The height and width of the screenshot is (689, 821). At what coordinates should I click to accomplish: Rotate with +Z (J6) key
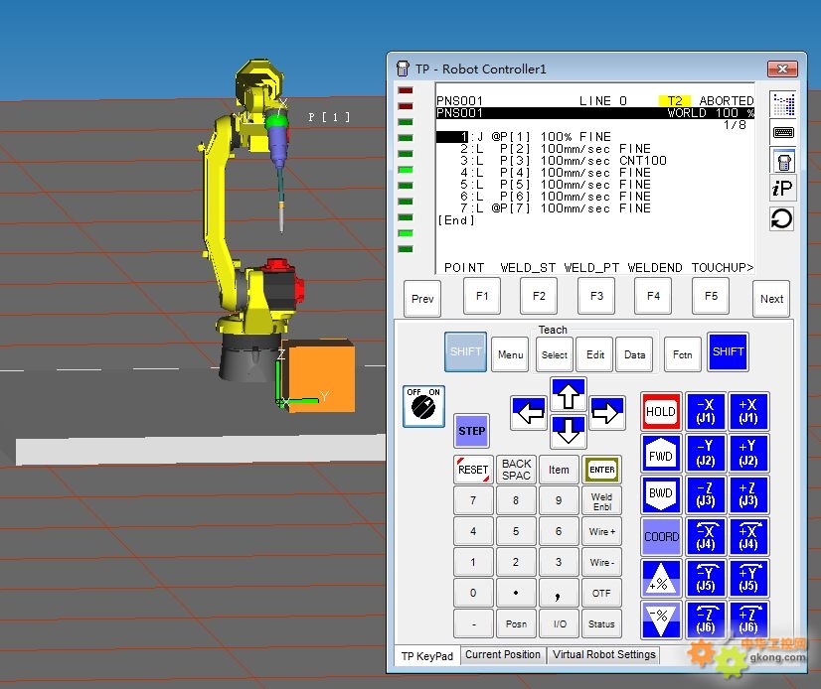tap(748, 620)
